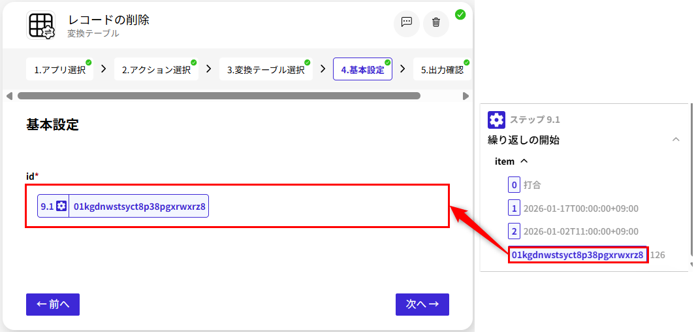Select item 2 2026-01-02T11:00:00+09:00

point(573,231)
